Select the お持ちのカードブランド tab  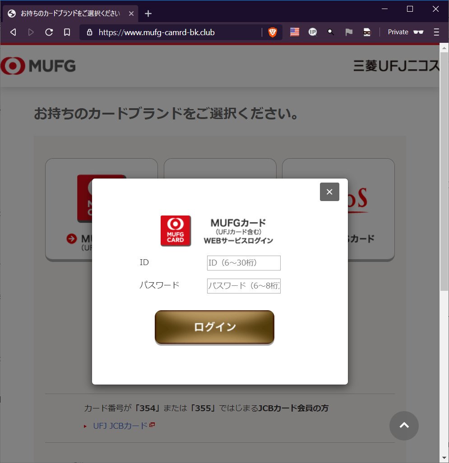[x=70, y=14]
